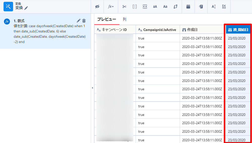Click the Aä text case icon
Viewport: 252px width, 143px height.
point(165,7)
